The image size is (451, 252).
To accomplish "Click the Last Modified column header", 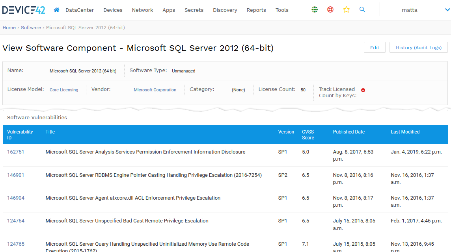I will click(x=405, y=132).
